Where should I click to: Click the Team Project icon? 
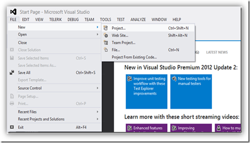(x=106, y=42)
